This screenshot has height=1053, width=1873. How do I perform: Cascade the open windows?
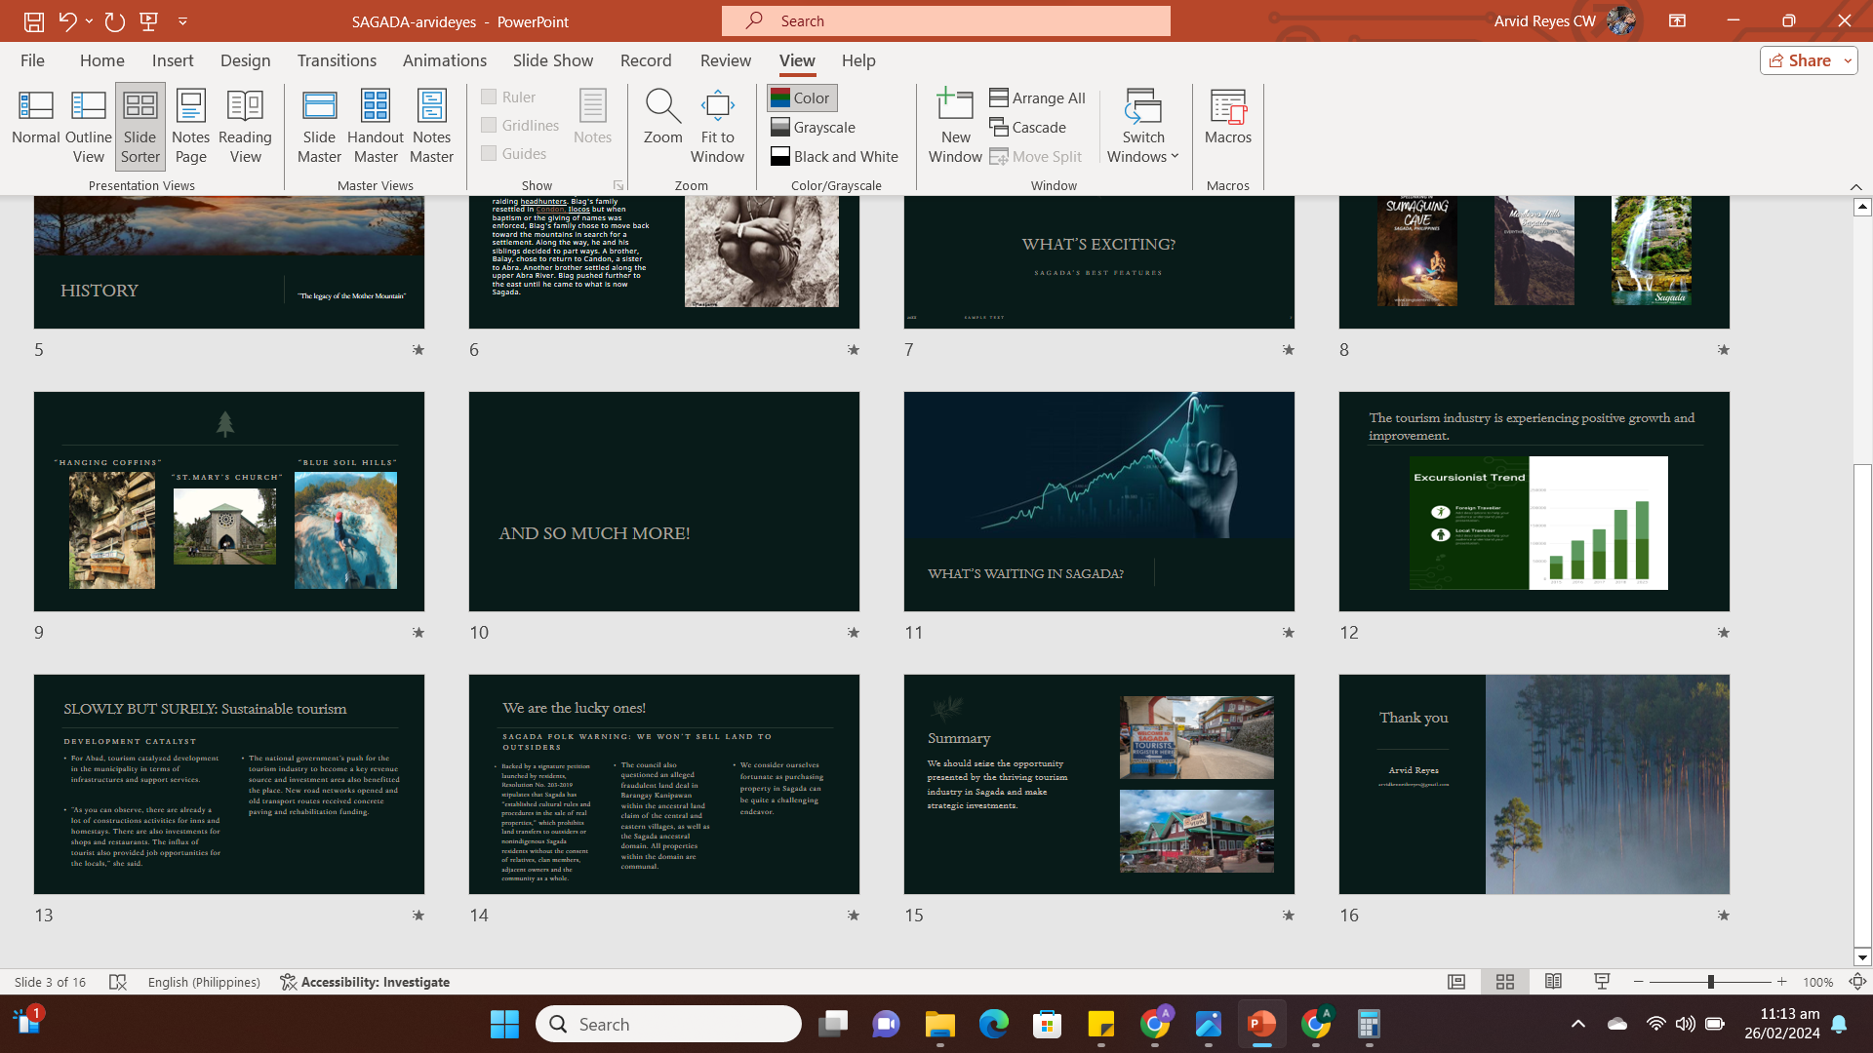tap(1028, 127)
